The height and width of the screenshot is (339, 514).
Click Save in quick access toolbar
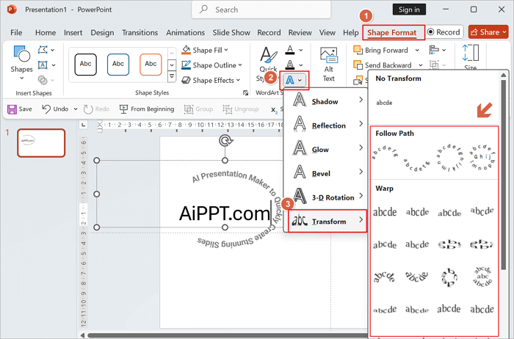pos(20,109)
